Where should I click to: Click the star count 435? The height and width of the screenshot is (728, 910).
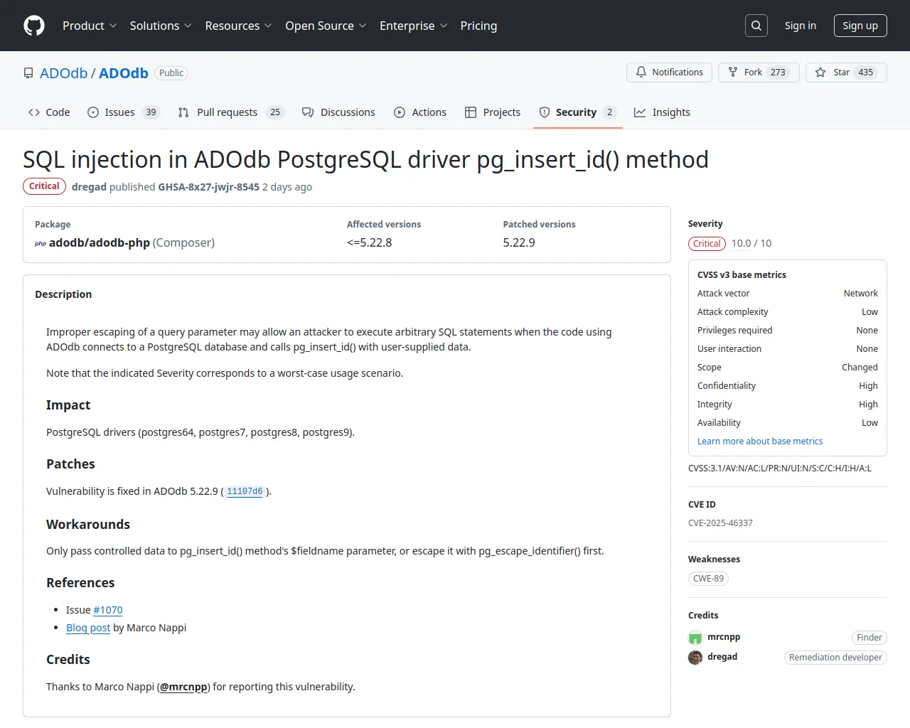click(x=865, y=73)
